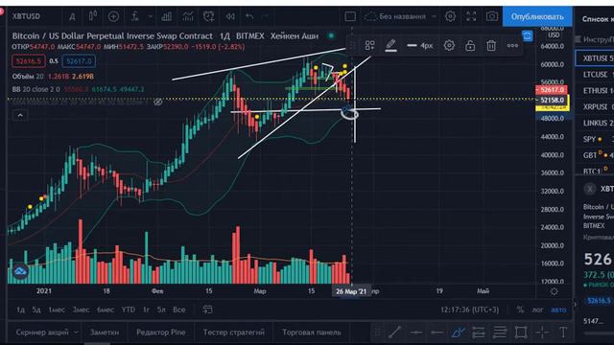This screenshot has width=614, height=345.
Task: Select the 'Все' time range
Action: 179,310
